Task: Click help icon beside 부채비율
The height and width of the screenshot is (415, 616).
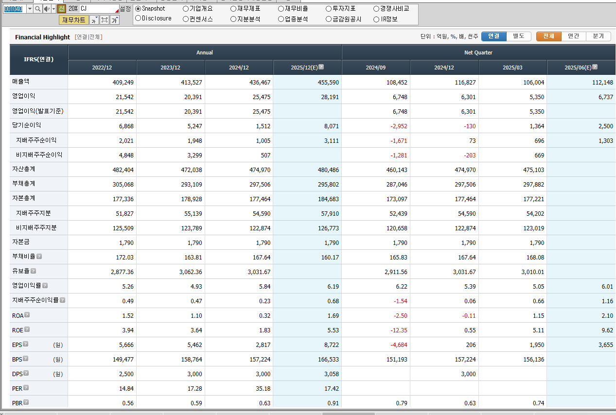Action: pos(39,257)
